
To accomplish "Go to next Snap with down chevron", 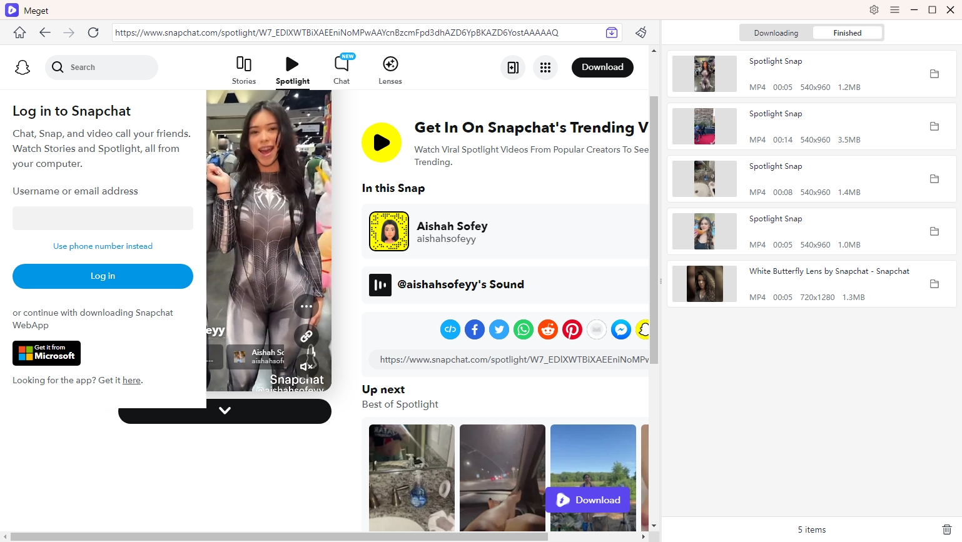I will click(x=225, y=411).
